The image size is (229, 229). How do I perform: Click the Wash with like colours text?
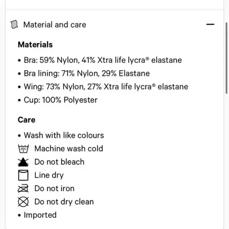(64, 135)
